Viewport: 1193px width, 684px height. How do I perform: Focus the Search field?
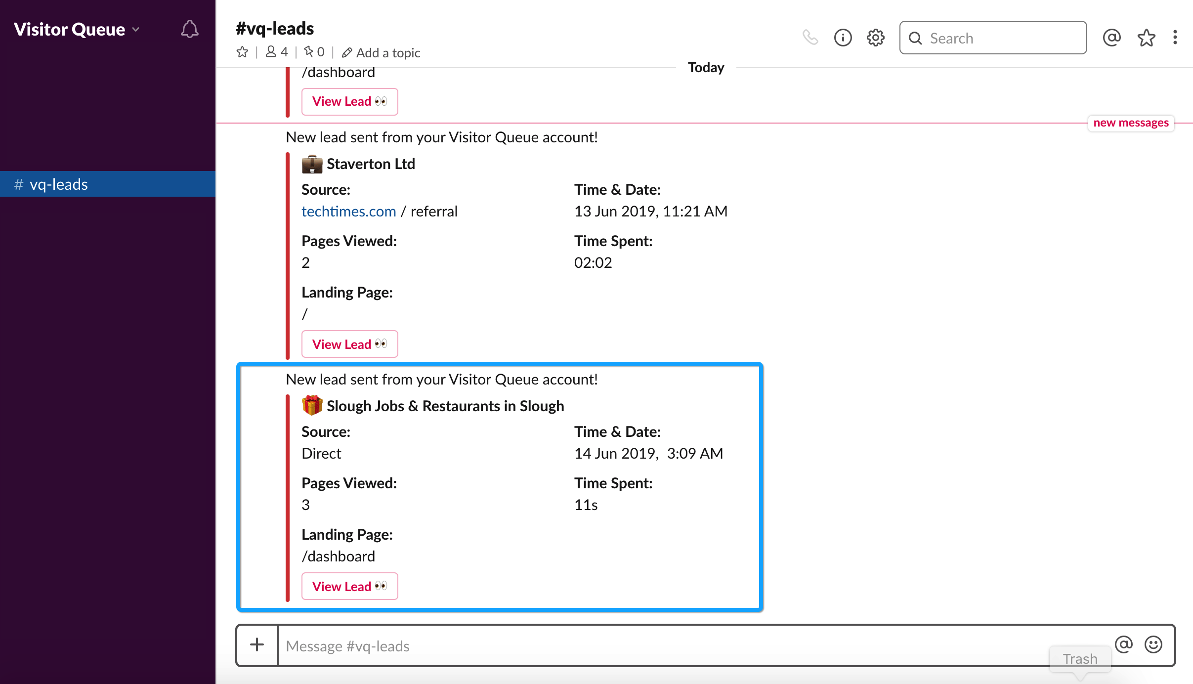tap(993, 38)
